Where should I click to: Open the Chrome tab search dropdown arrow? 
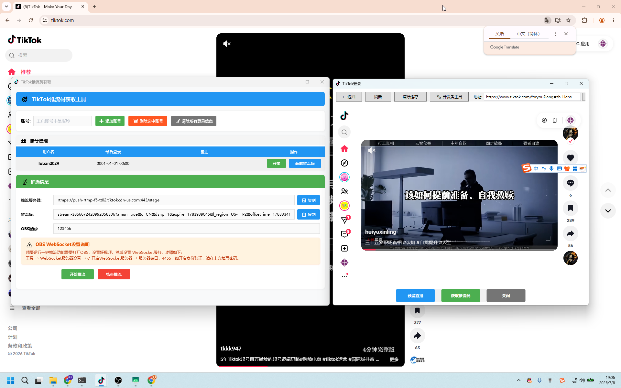pyautogui.click(x=6, y=6)
